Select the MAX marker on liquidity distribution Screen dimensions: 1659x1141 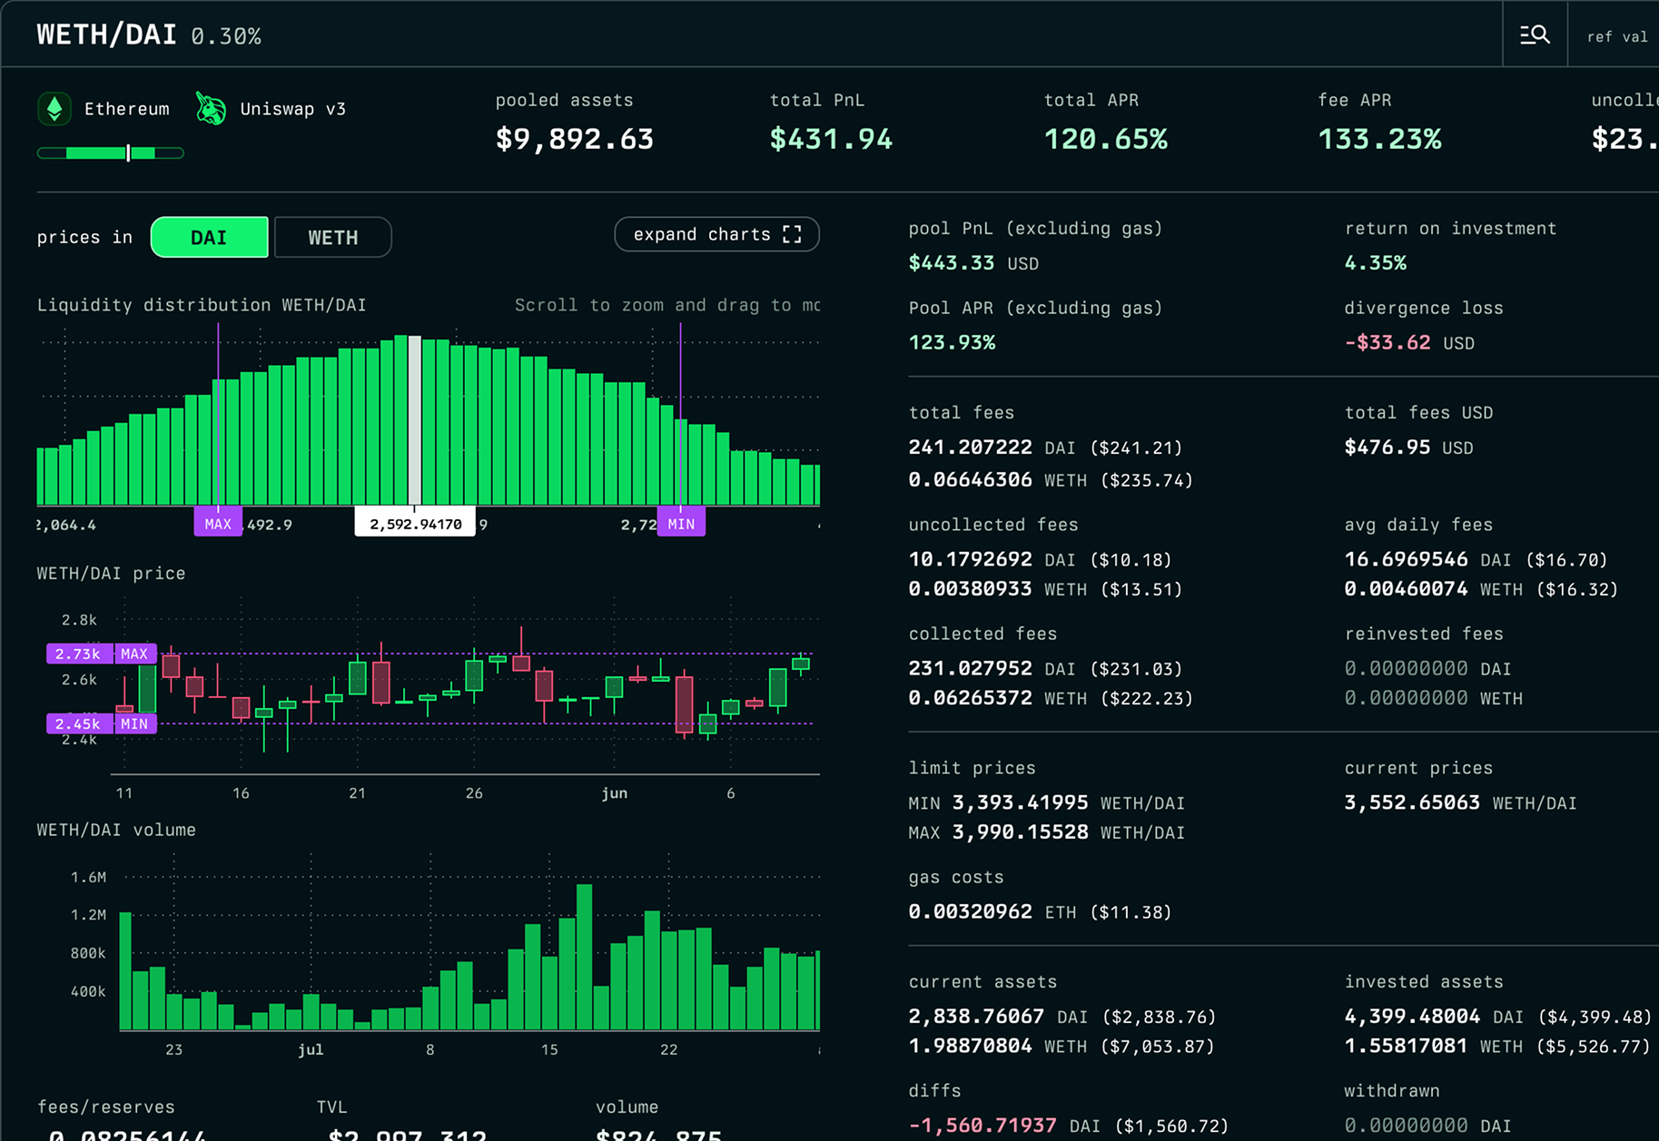click(x=218, y=524)
